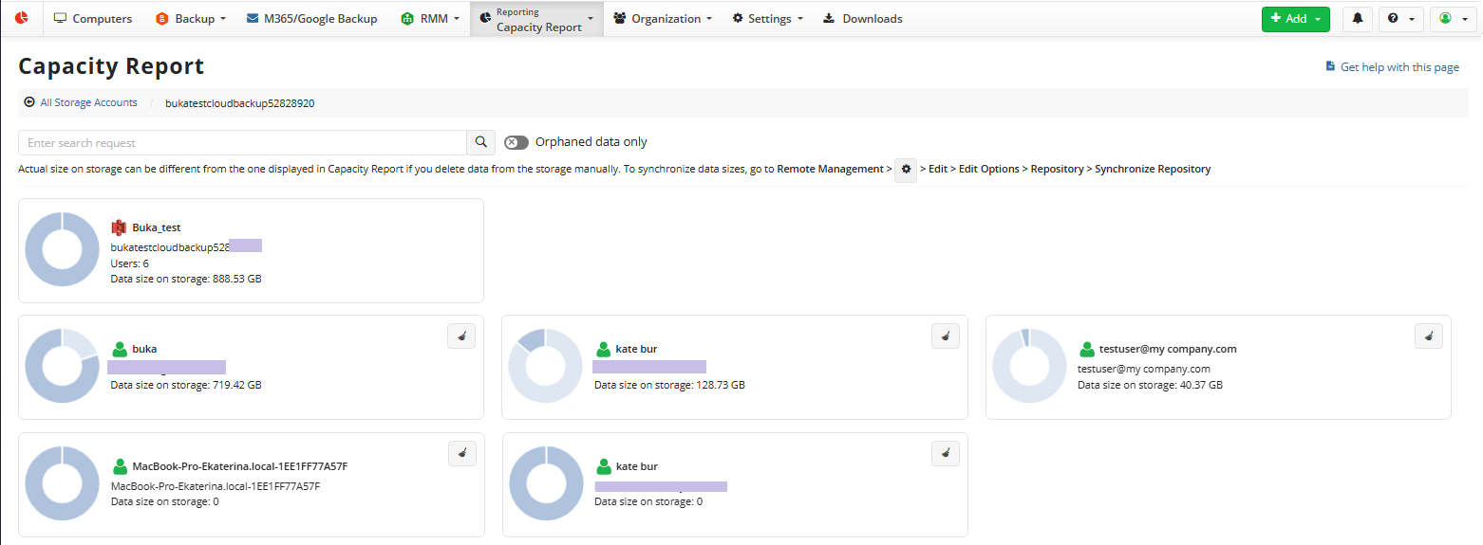Click the search magnifier icon button
Viewport: 1483px width, 545px height.
(481, 142)
